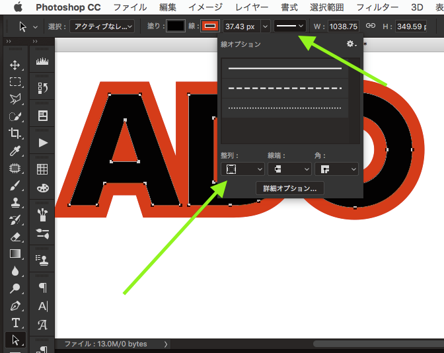
Task: Open the 選択範囲 menu
Action: [x=327, y=7]
